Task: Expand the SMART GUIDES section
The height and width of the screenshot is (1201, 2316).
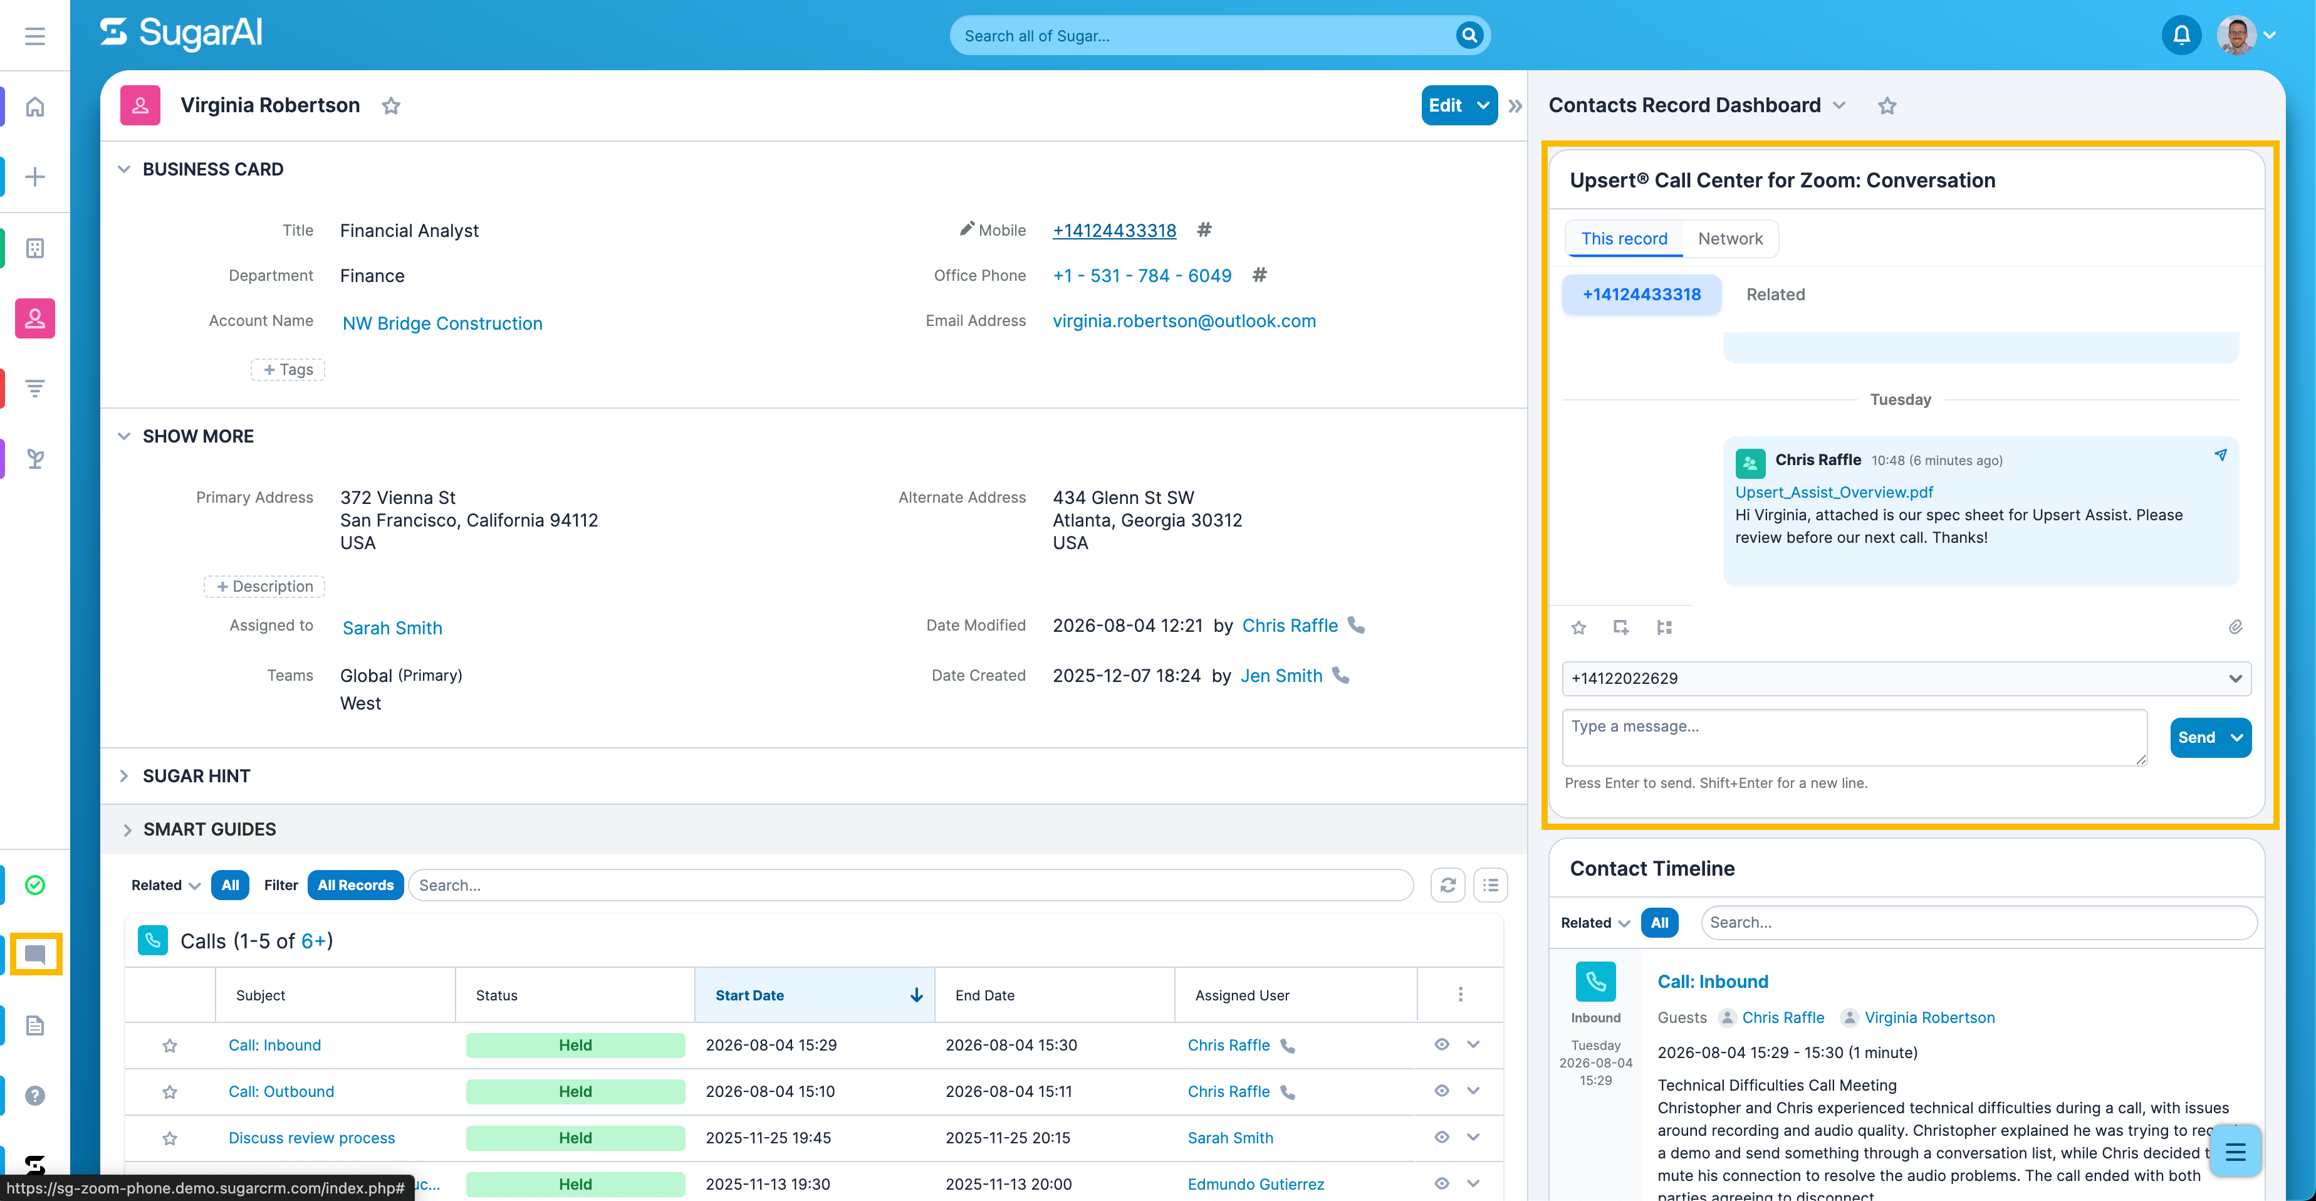Action: pos(127,831)
